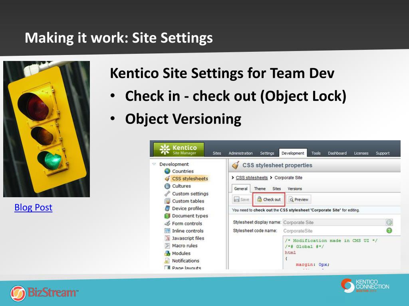Open Custom settings tree item
Screen dimensions: 409x306
pyautogui.click(x=190, y=194)
